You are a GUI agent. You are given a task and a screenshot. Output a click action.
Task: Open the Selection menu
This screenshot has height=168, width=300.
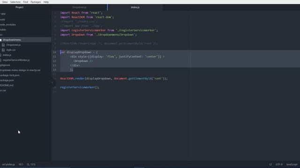(x=15, y=2)
